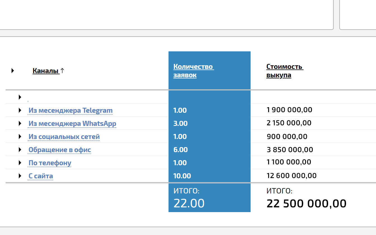Viewport: 376px width, 235px height.
Task: Click the total cost 22 500 000,00
Action: pos(307,204)
